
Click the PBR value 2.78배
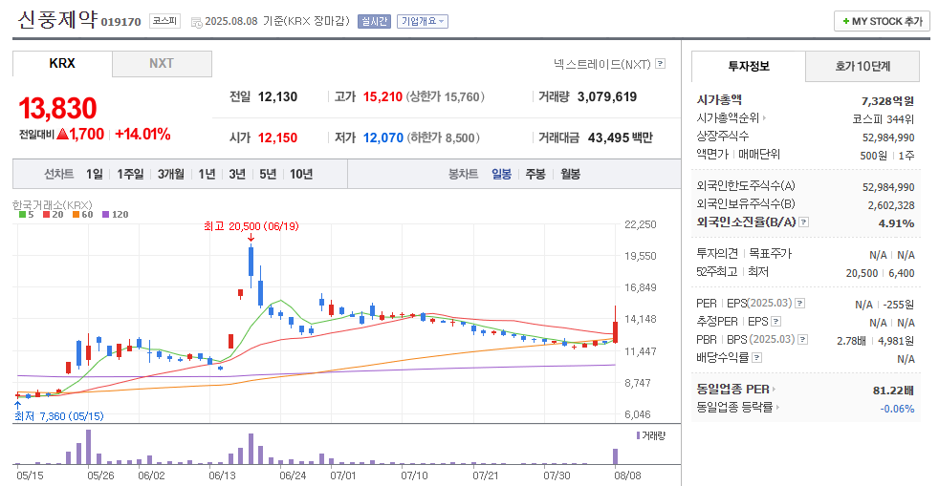pyautogui.click(x=852, y=341)
